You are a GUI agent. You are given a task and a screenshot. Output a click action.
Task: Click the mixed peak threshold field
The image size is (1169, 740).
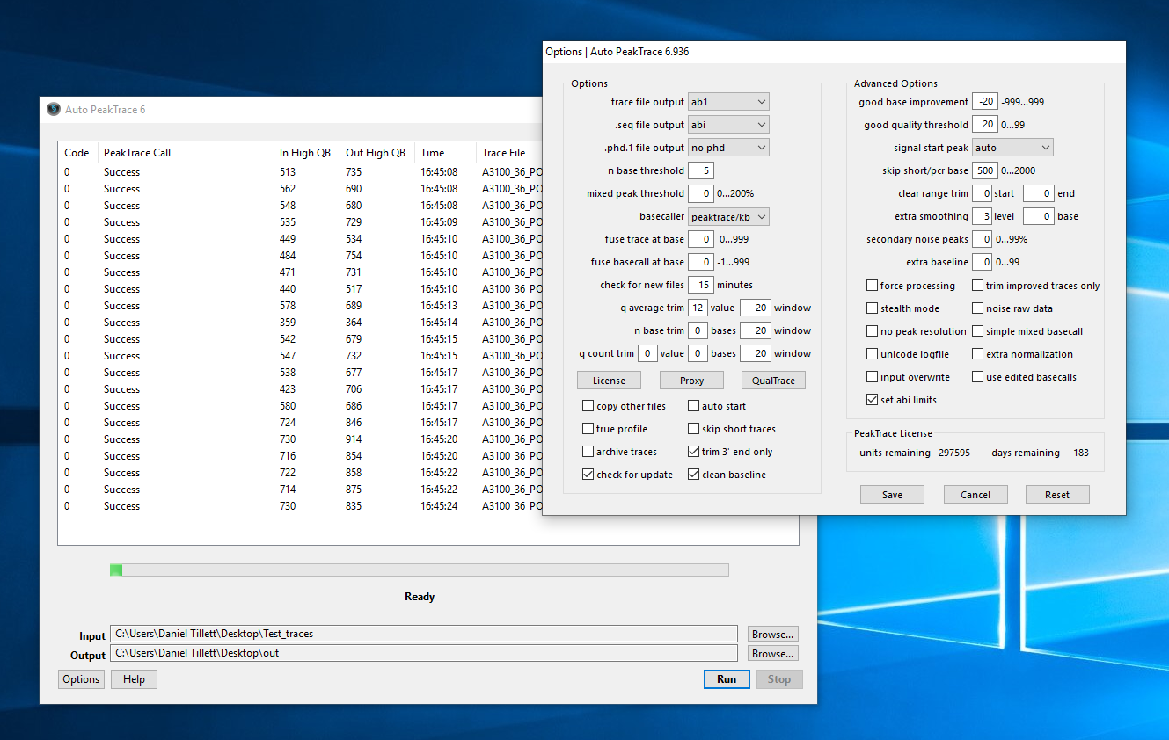pos(700,193)
